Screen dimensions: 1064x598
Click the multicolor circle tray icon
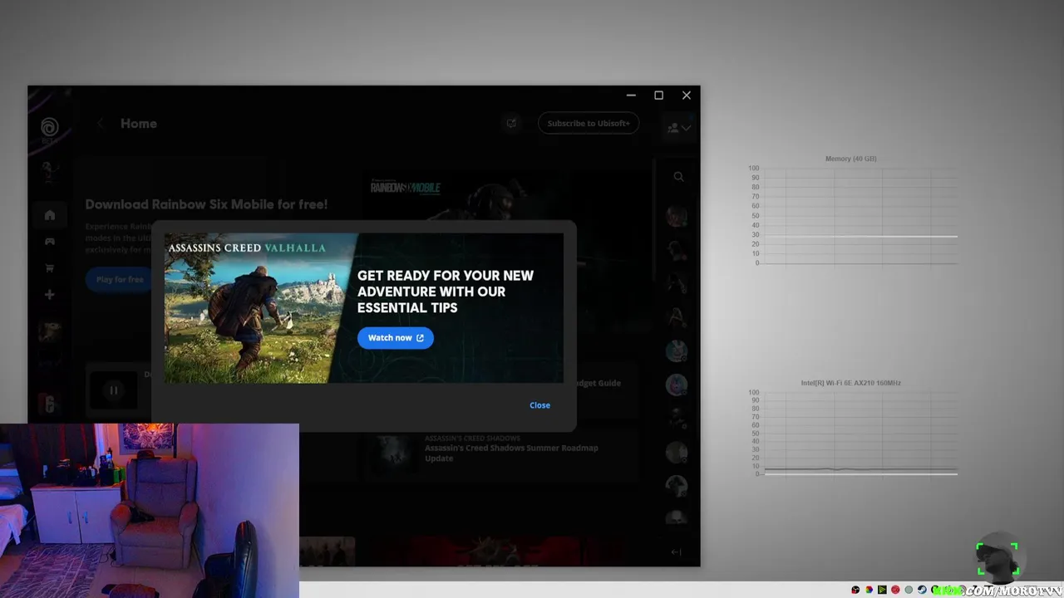click(x=869, y=590)
